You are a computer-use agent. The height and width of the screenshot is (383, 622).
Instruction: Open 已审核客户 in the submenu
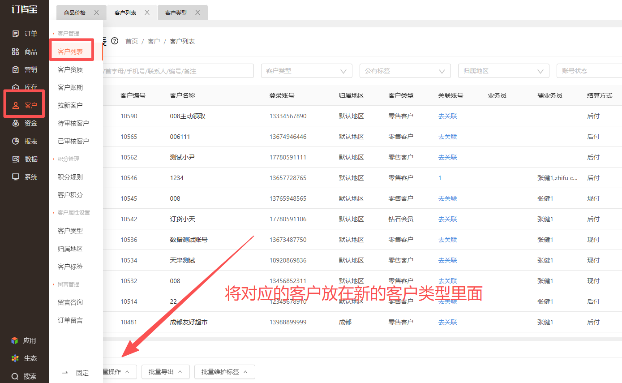[x=73, y=141]
